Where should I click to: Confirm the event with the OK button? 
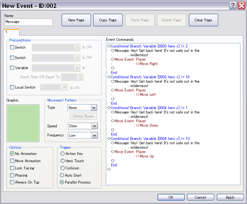171,197
